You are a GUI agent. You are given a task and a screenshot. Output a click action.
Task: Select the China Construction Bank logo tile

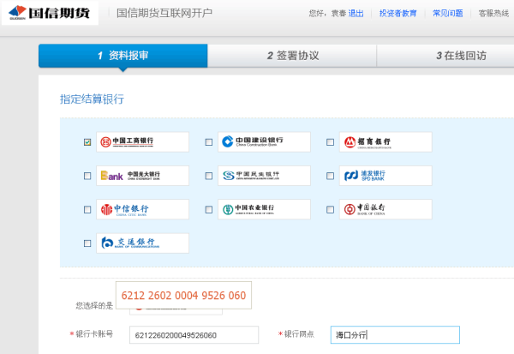[x=264, y=142]
